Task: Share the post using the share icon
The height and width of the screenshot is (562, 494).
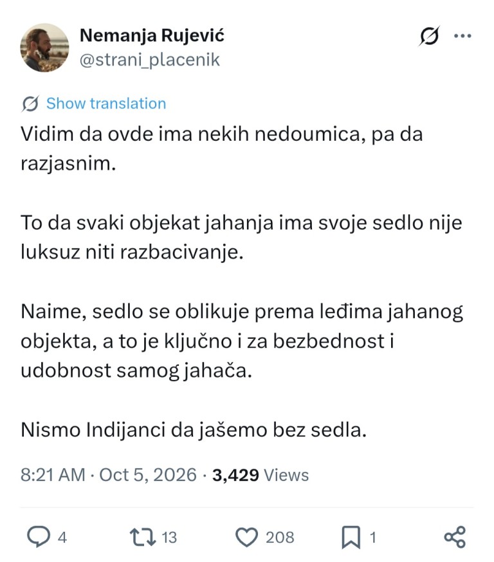Action: coord(455,537)
